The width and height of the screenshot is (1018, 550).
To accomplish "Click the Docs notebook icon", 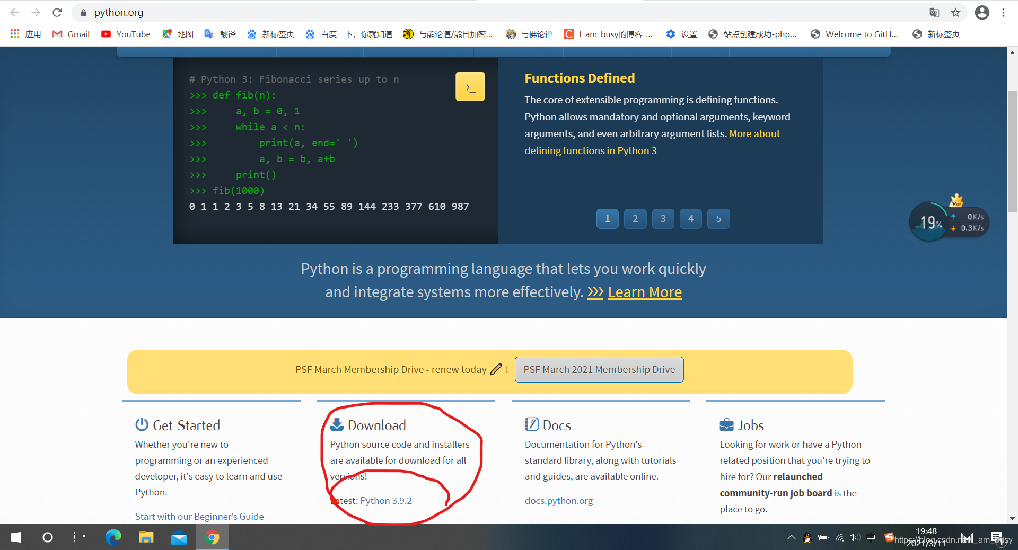I will coord(531,424).
